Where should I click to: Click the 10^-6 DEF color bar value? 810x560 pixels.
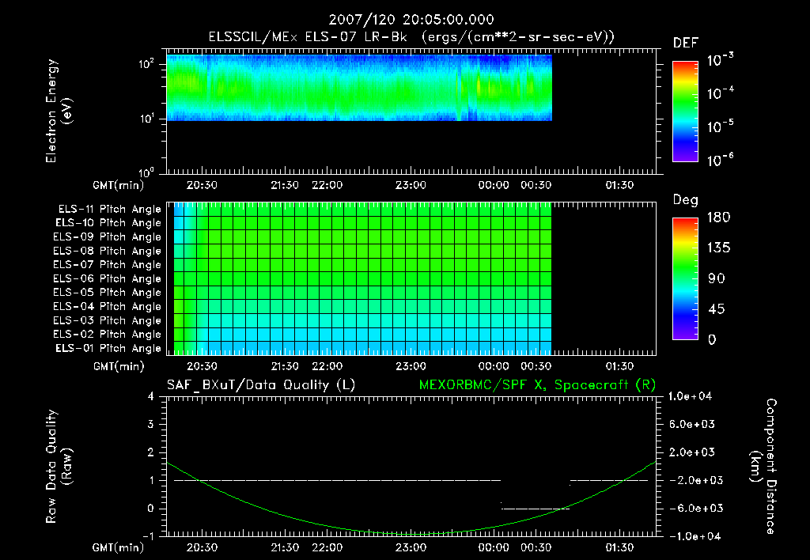coord(720,160)
